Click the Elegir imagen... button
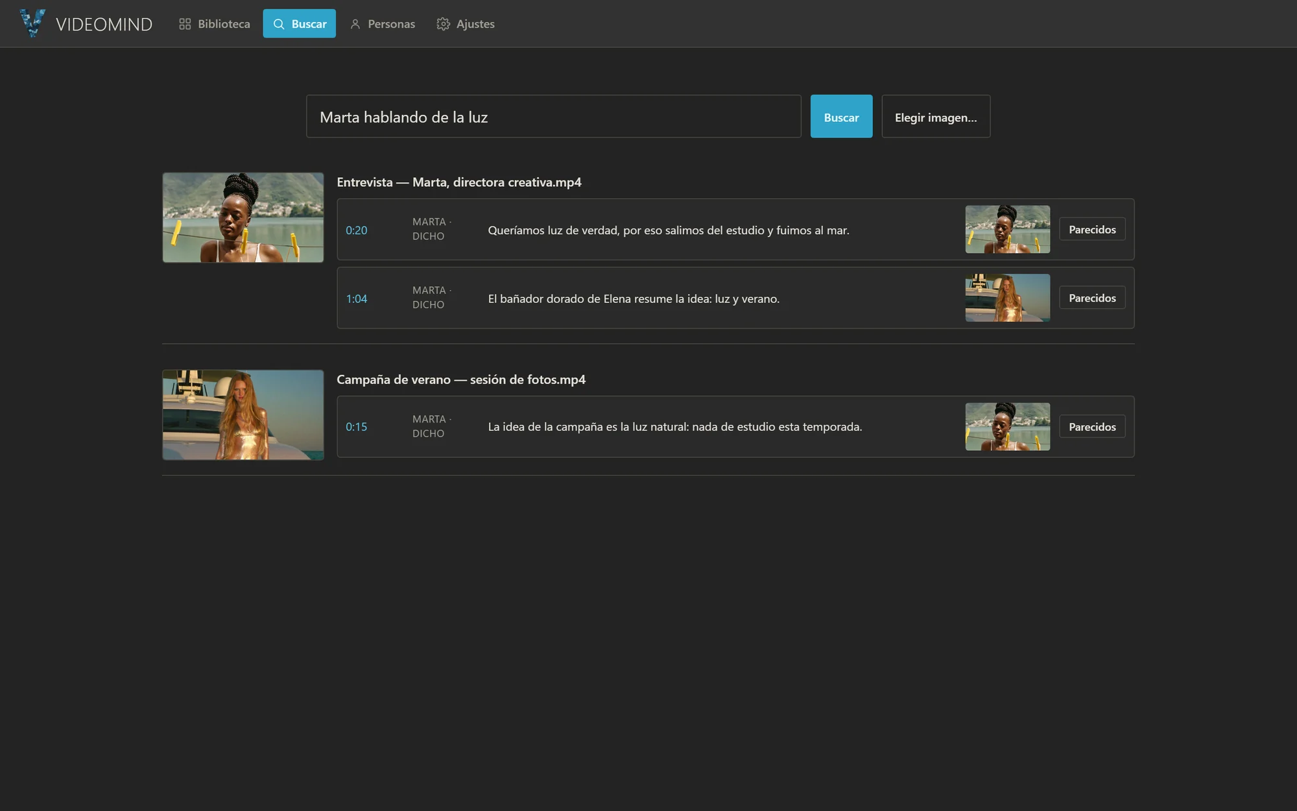 coord(936,117)
